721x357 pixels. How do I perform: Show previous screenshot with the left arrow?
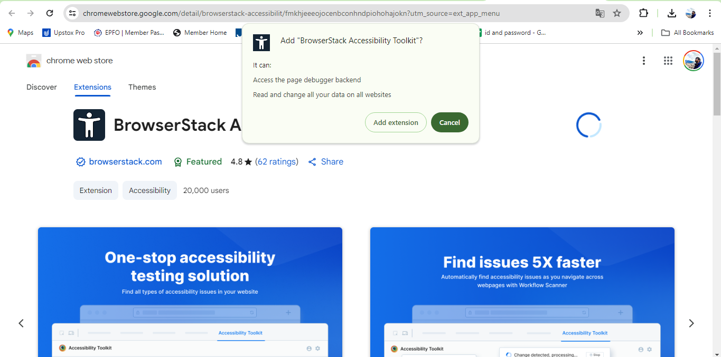(x=21, y=323)
